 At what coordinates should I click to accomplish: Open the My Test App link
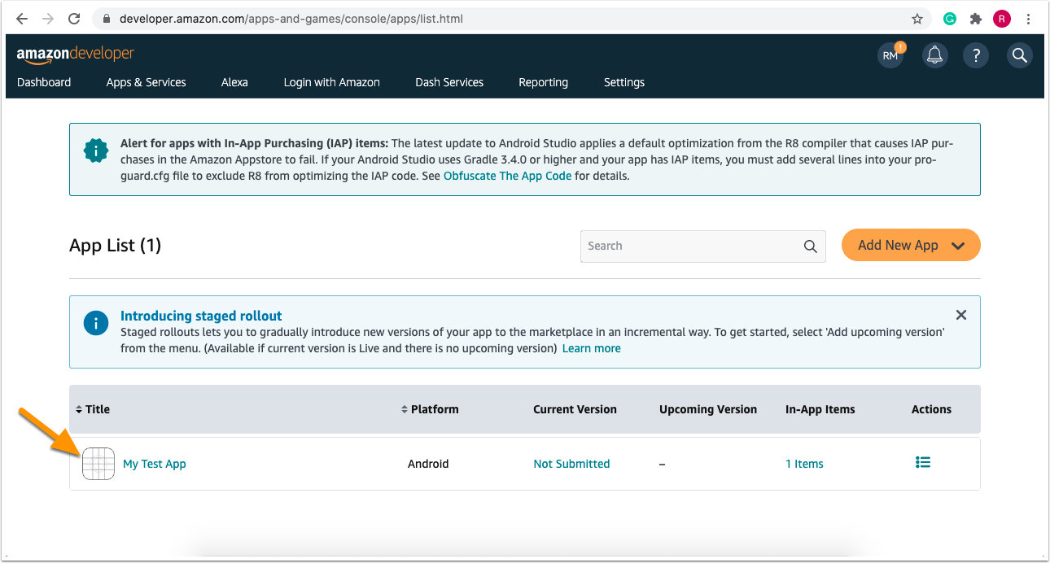point(155,464)
